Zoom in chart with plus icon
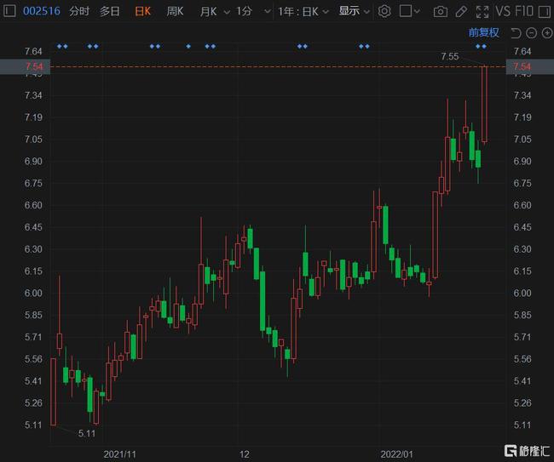This screenshot has height=462, width=554. pyautogui.click(x=545, y=33)
